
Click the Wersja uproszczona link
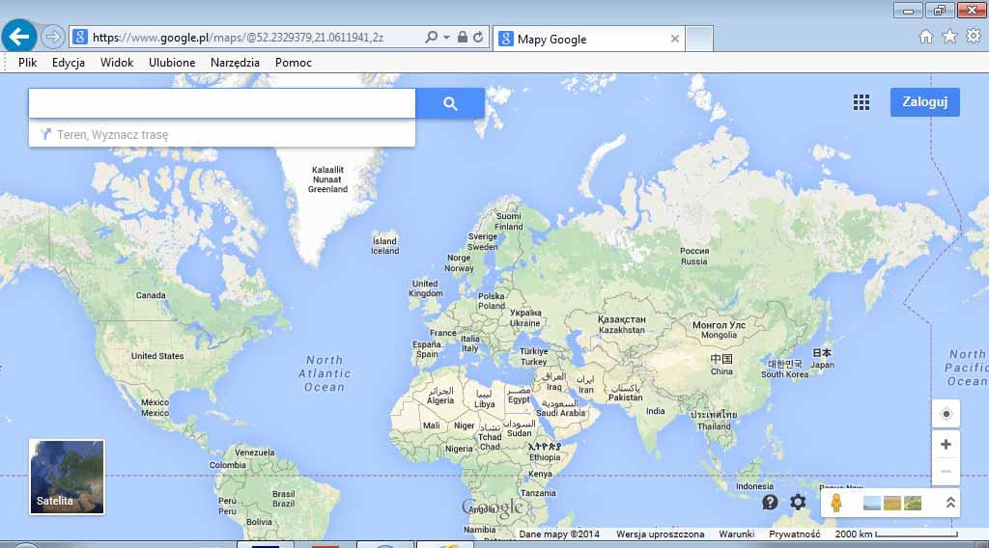660,534
